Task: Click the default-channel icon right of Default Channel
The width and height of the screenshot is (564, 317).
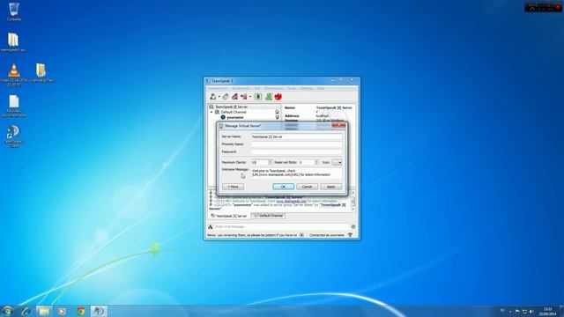Action: (277, 112)
